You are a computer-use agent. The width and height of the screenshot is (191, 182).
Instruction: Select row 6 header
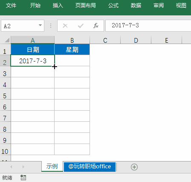pos(5,105)
